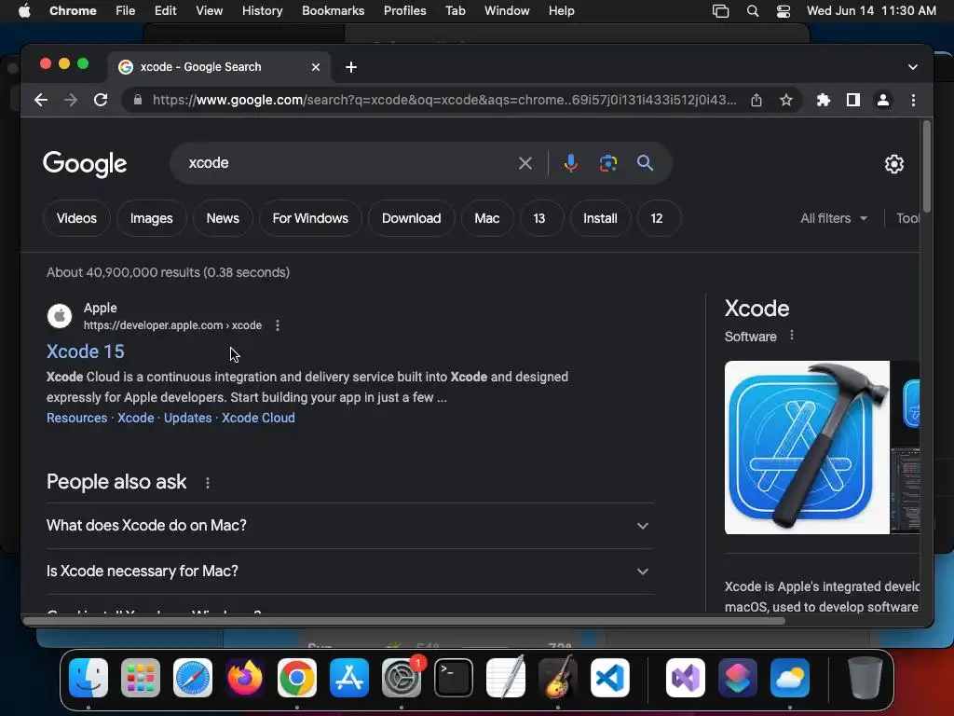Open the Updates sitelink
Viewport: 954px width, 716px height.
point(187,419)
